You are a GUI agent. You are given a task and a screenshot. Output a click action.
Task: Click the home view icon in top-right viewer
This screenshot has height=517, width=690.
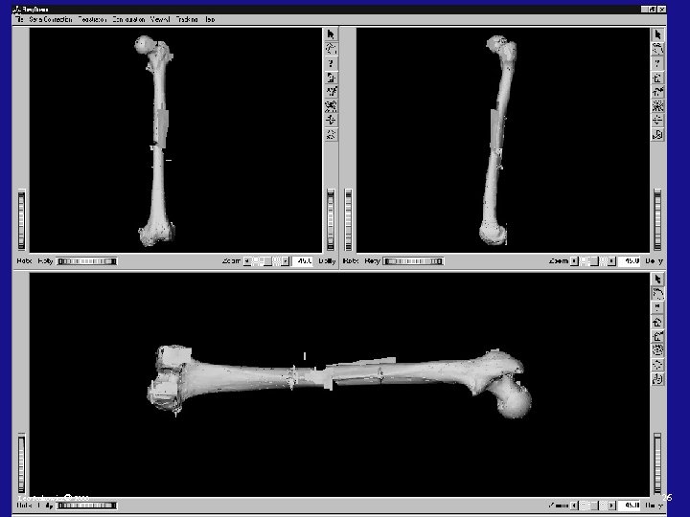click(x=657, y=78)
